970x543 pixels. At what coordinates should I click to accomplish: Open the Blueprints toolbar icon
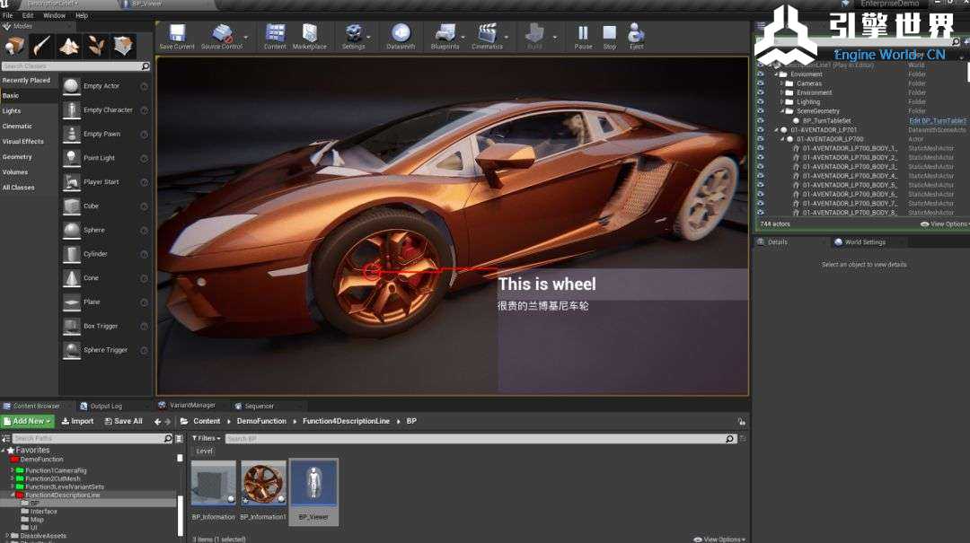[445, 33]
